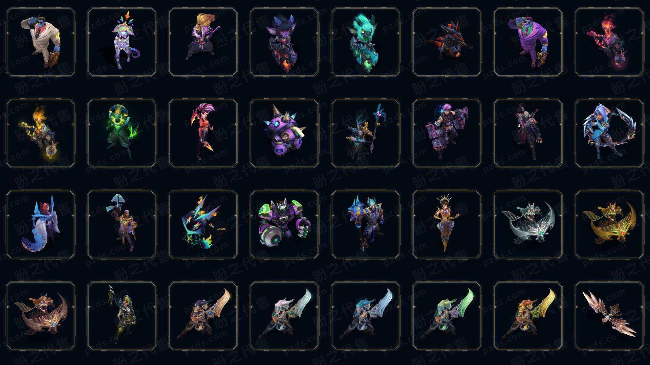Choose the golden flaming Brand skin tile
The image size is (650, 365).
(41, 133)
